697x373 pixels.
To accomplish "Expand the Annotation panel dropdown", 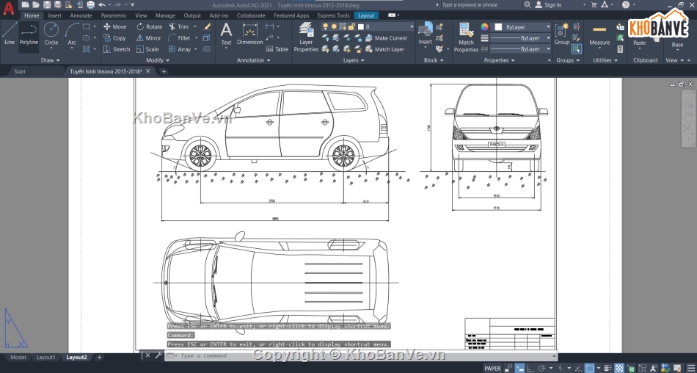I will pyautogui.click(x=253, y=60).
